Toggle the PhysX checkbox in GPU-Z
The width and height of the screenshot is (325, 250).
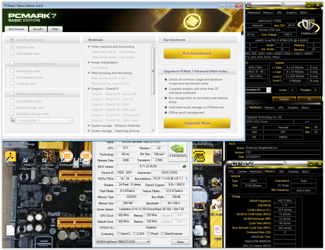(149, 234)
